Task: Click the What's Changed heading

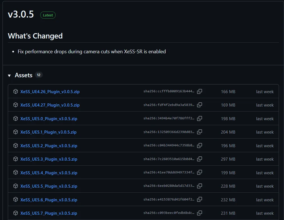Action: 35,36
